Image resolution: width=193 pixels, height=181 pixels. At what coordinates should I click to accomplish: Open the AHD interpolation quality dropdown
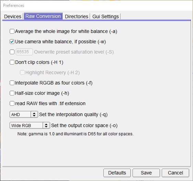24,114
